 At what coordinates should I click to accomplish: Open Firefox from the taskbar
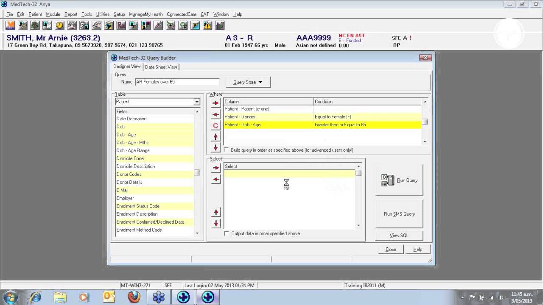[134, 297]
